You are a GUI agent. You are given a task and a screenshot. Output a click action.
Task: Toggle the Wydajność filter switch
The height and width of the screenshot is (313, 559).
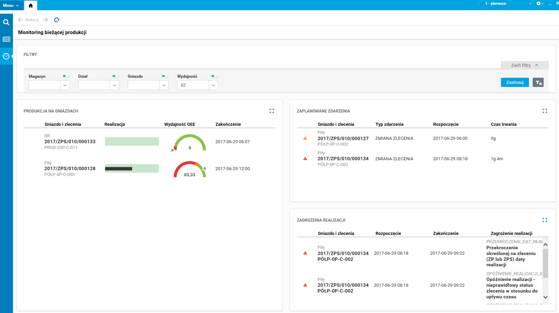click(x=214, y=76)
